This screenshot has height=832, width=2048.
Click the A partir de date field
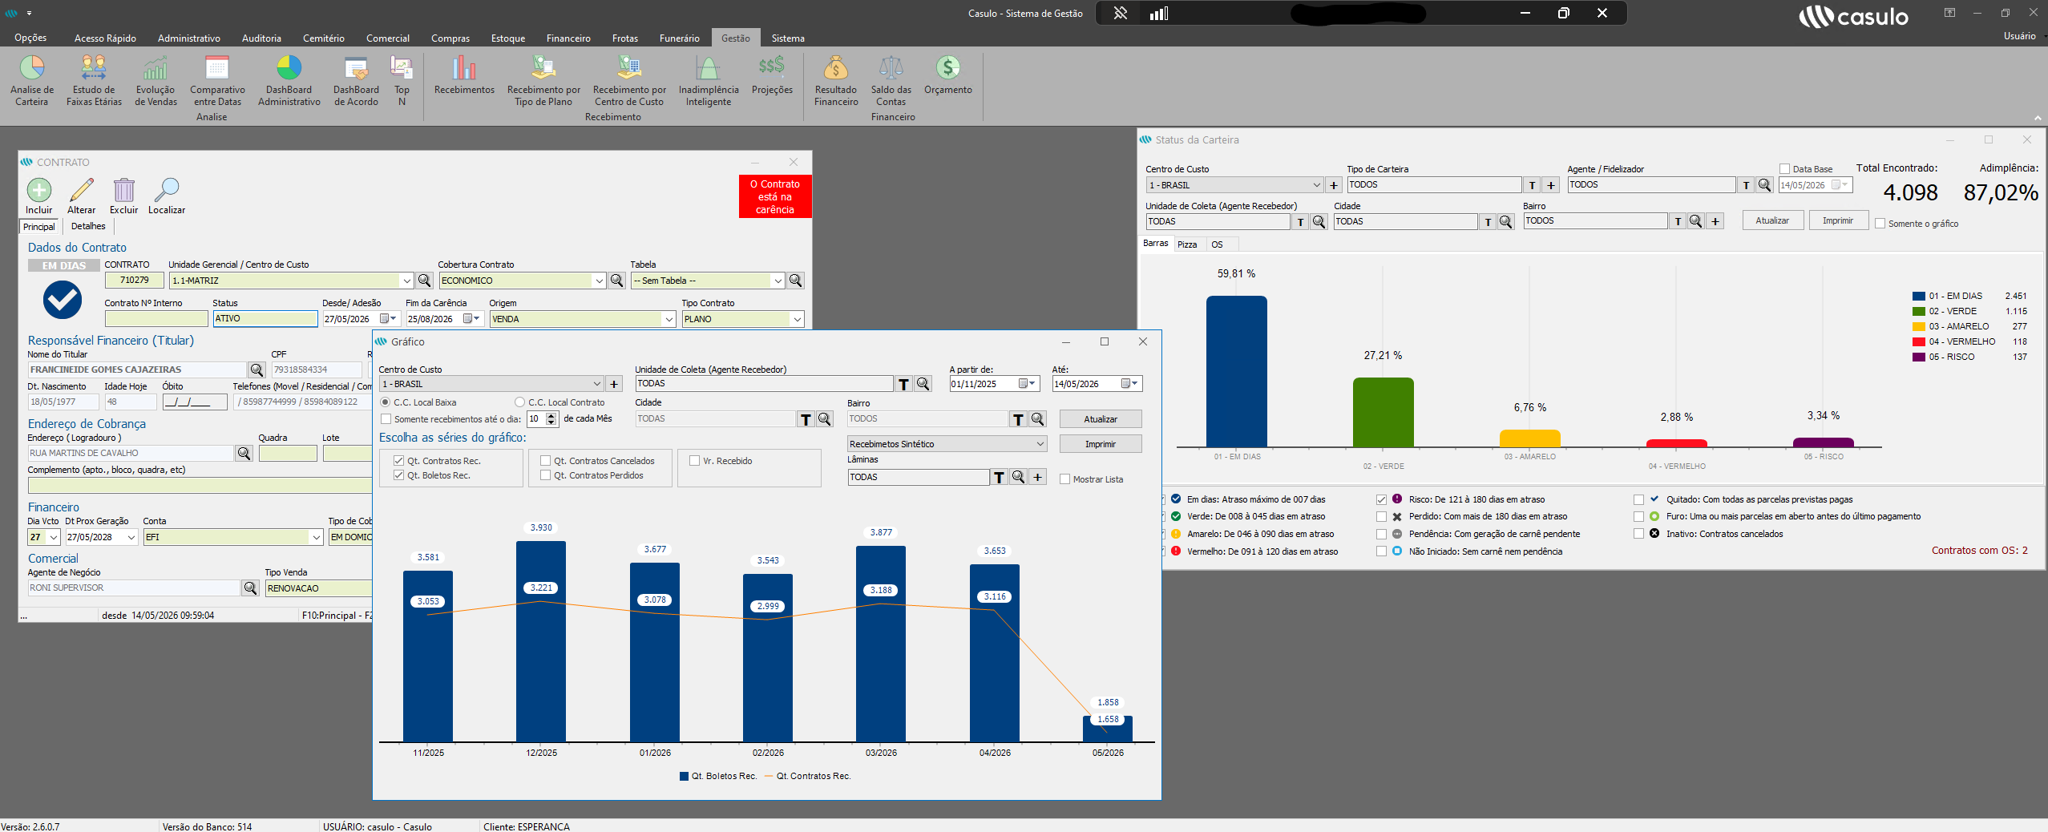(x=994, y=384)
